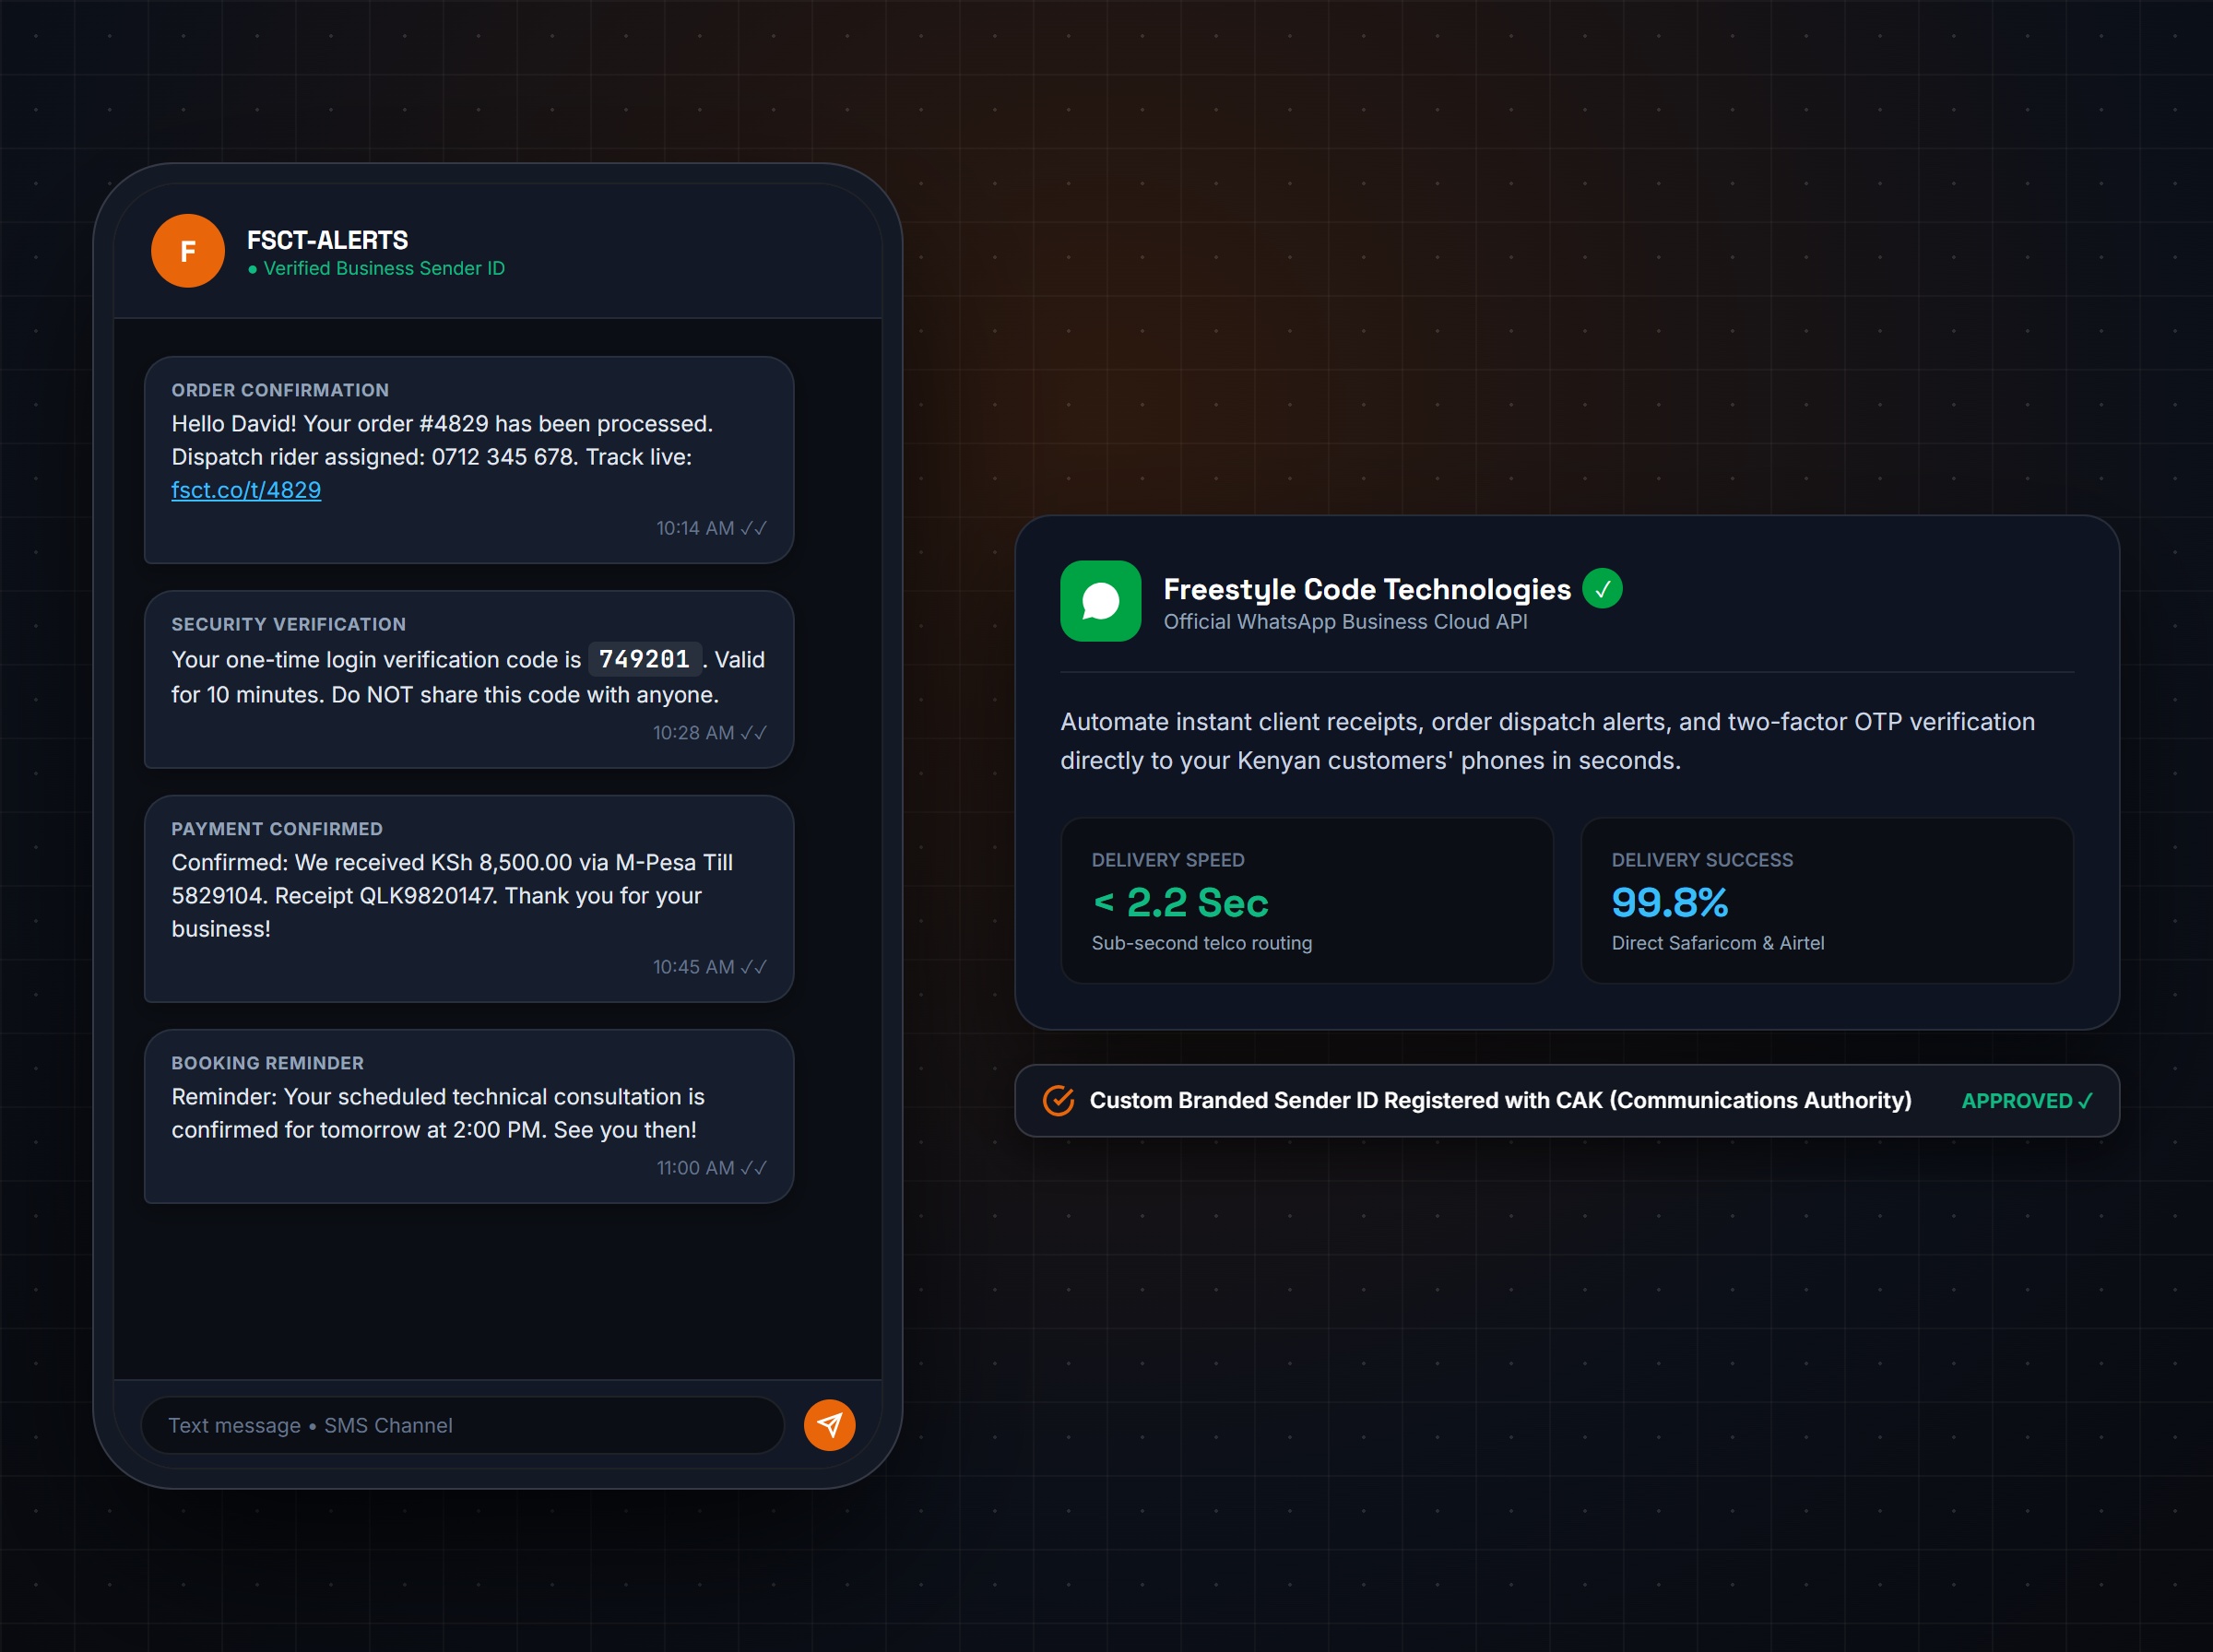This screenshot has height=1652, width=2213.
Task: Click the Sub-second telco routing caption
Action: 1202,943
